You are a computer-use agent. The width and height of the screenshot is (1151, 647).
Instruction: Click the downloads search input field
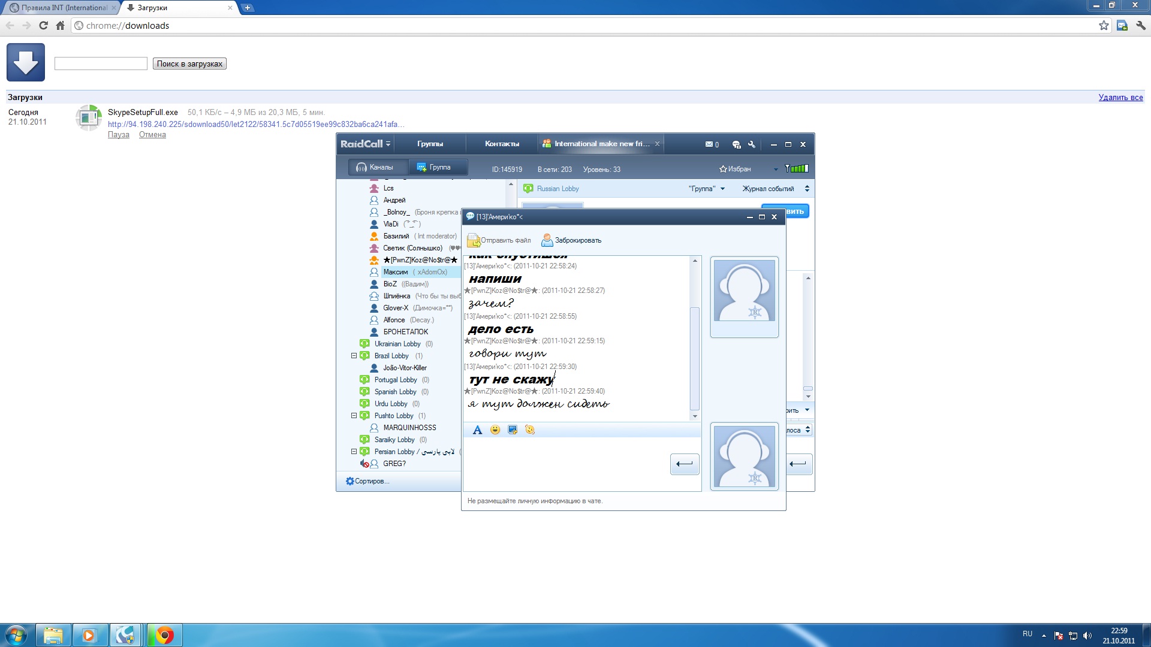coord(101,64)
